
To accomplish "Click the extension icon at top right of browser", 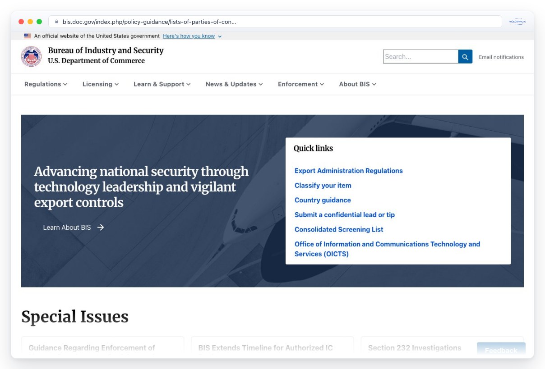I will point(517,22).
